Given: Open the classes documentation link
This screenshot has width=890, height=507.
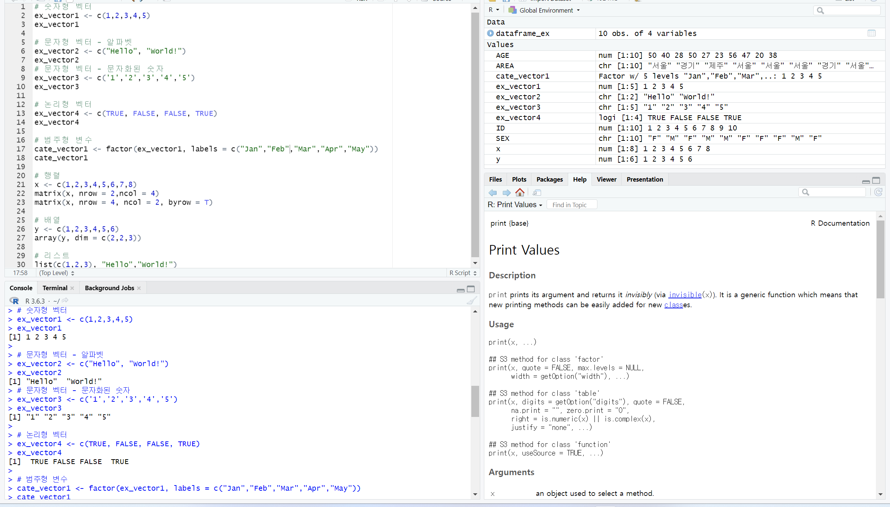Looking at the screenshot, I should tap(673, 305).
